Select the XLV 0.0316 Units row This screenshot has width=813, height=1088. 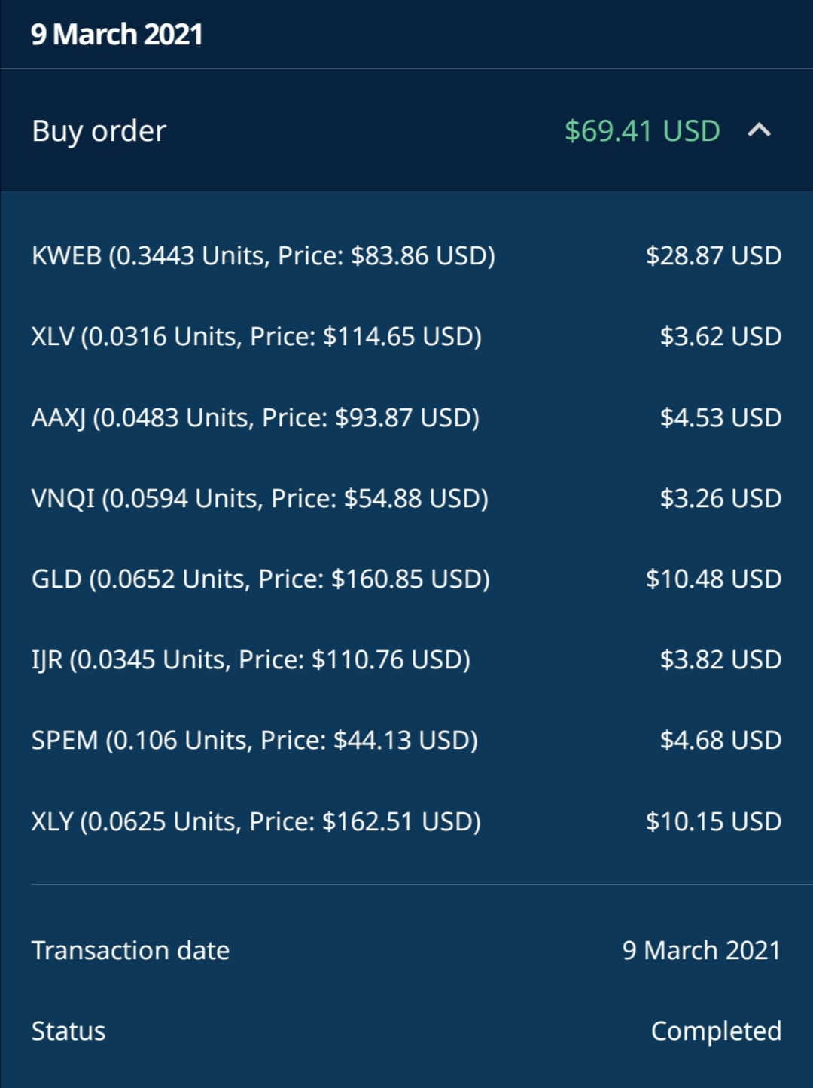click(406, 337)
